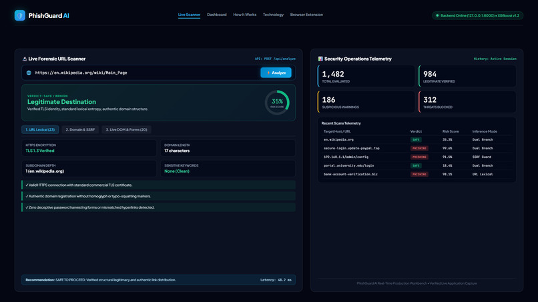Click the en.wikipedia.org scan row
Screen dimensions: 538x302
(x=417, y=139)
